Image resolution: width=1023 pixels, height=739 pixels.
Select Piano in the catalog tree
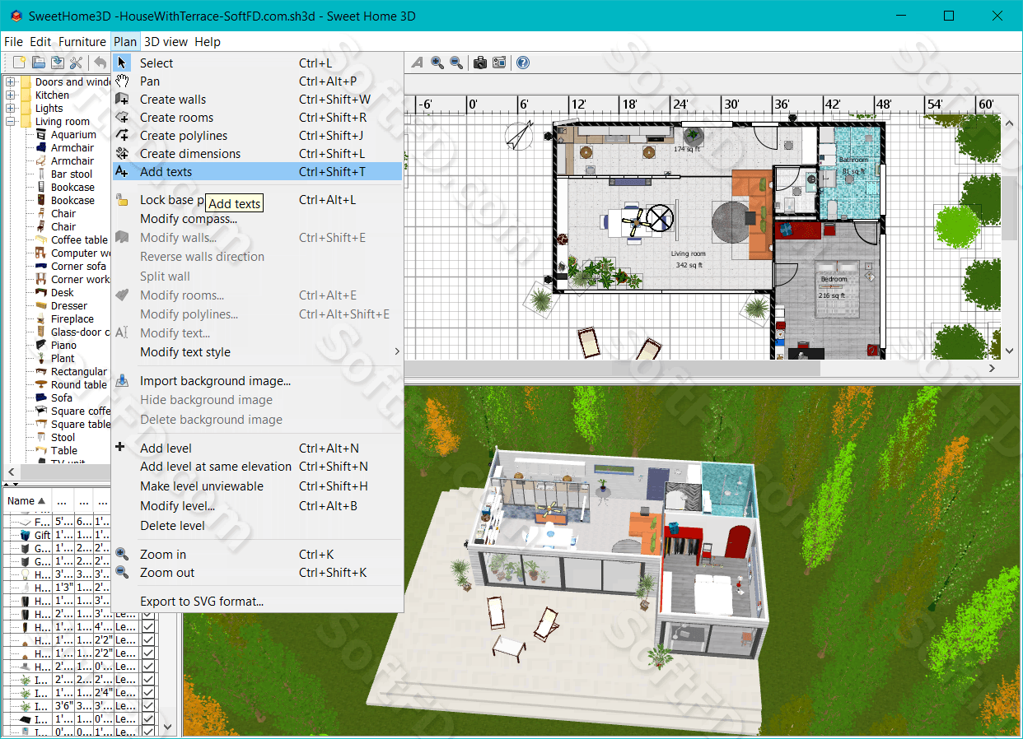pos(63,345)
